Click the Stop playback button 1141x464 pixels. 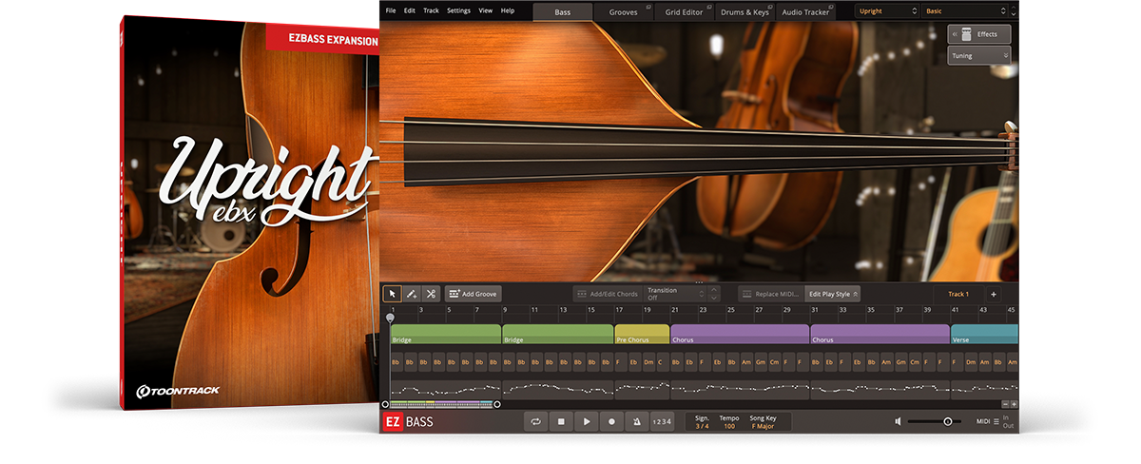(561, 421)
